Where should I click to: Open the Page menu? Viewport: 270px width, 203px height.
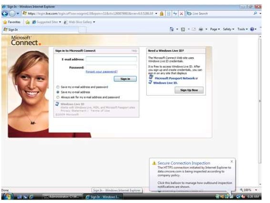[x=215, y=29]
